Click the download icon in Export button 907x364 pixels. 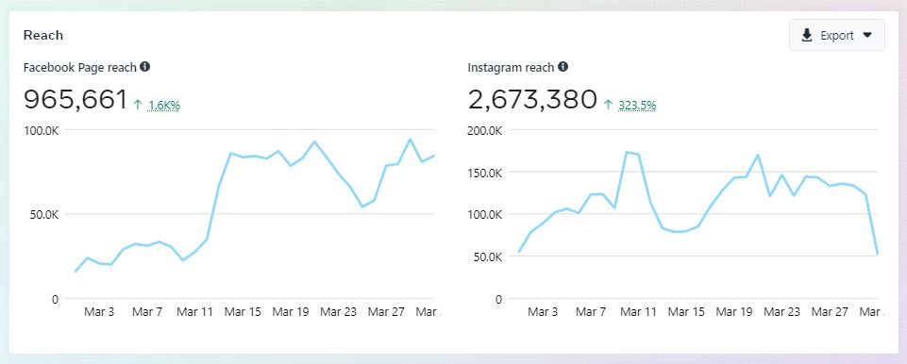(807, 35)
